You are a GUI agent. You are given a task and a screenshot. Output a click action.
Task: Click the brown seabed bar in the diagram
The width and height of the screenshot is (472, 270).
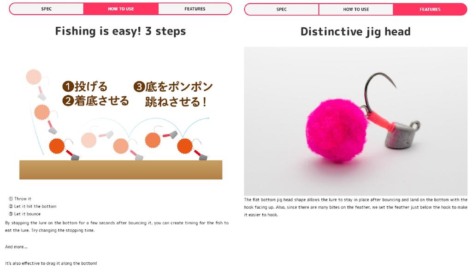tap(121, 170)
